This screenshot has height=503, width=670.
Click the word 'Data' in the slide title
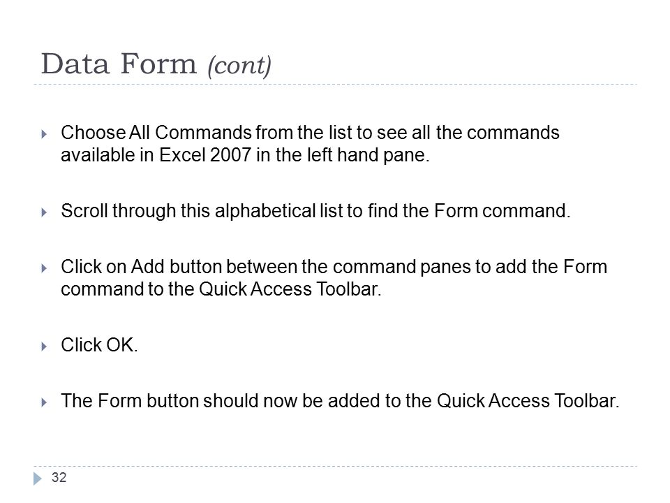[75, 64]
